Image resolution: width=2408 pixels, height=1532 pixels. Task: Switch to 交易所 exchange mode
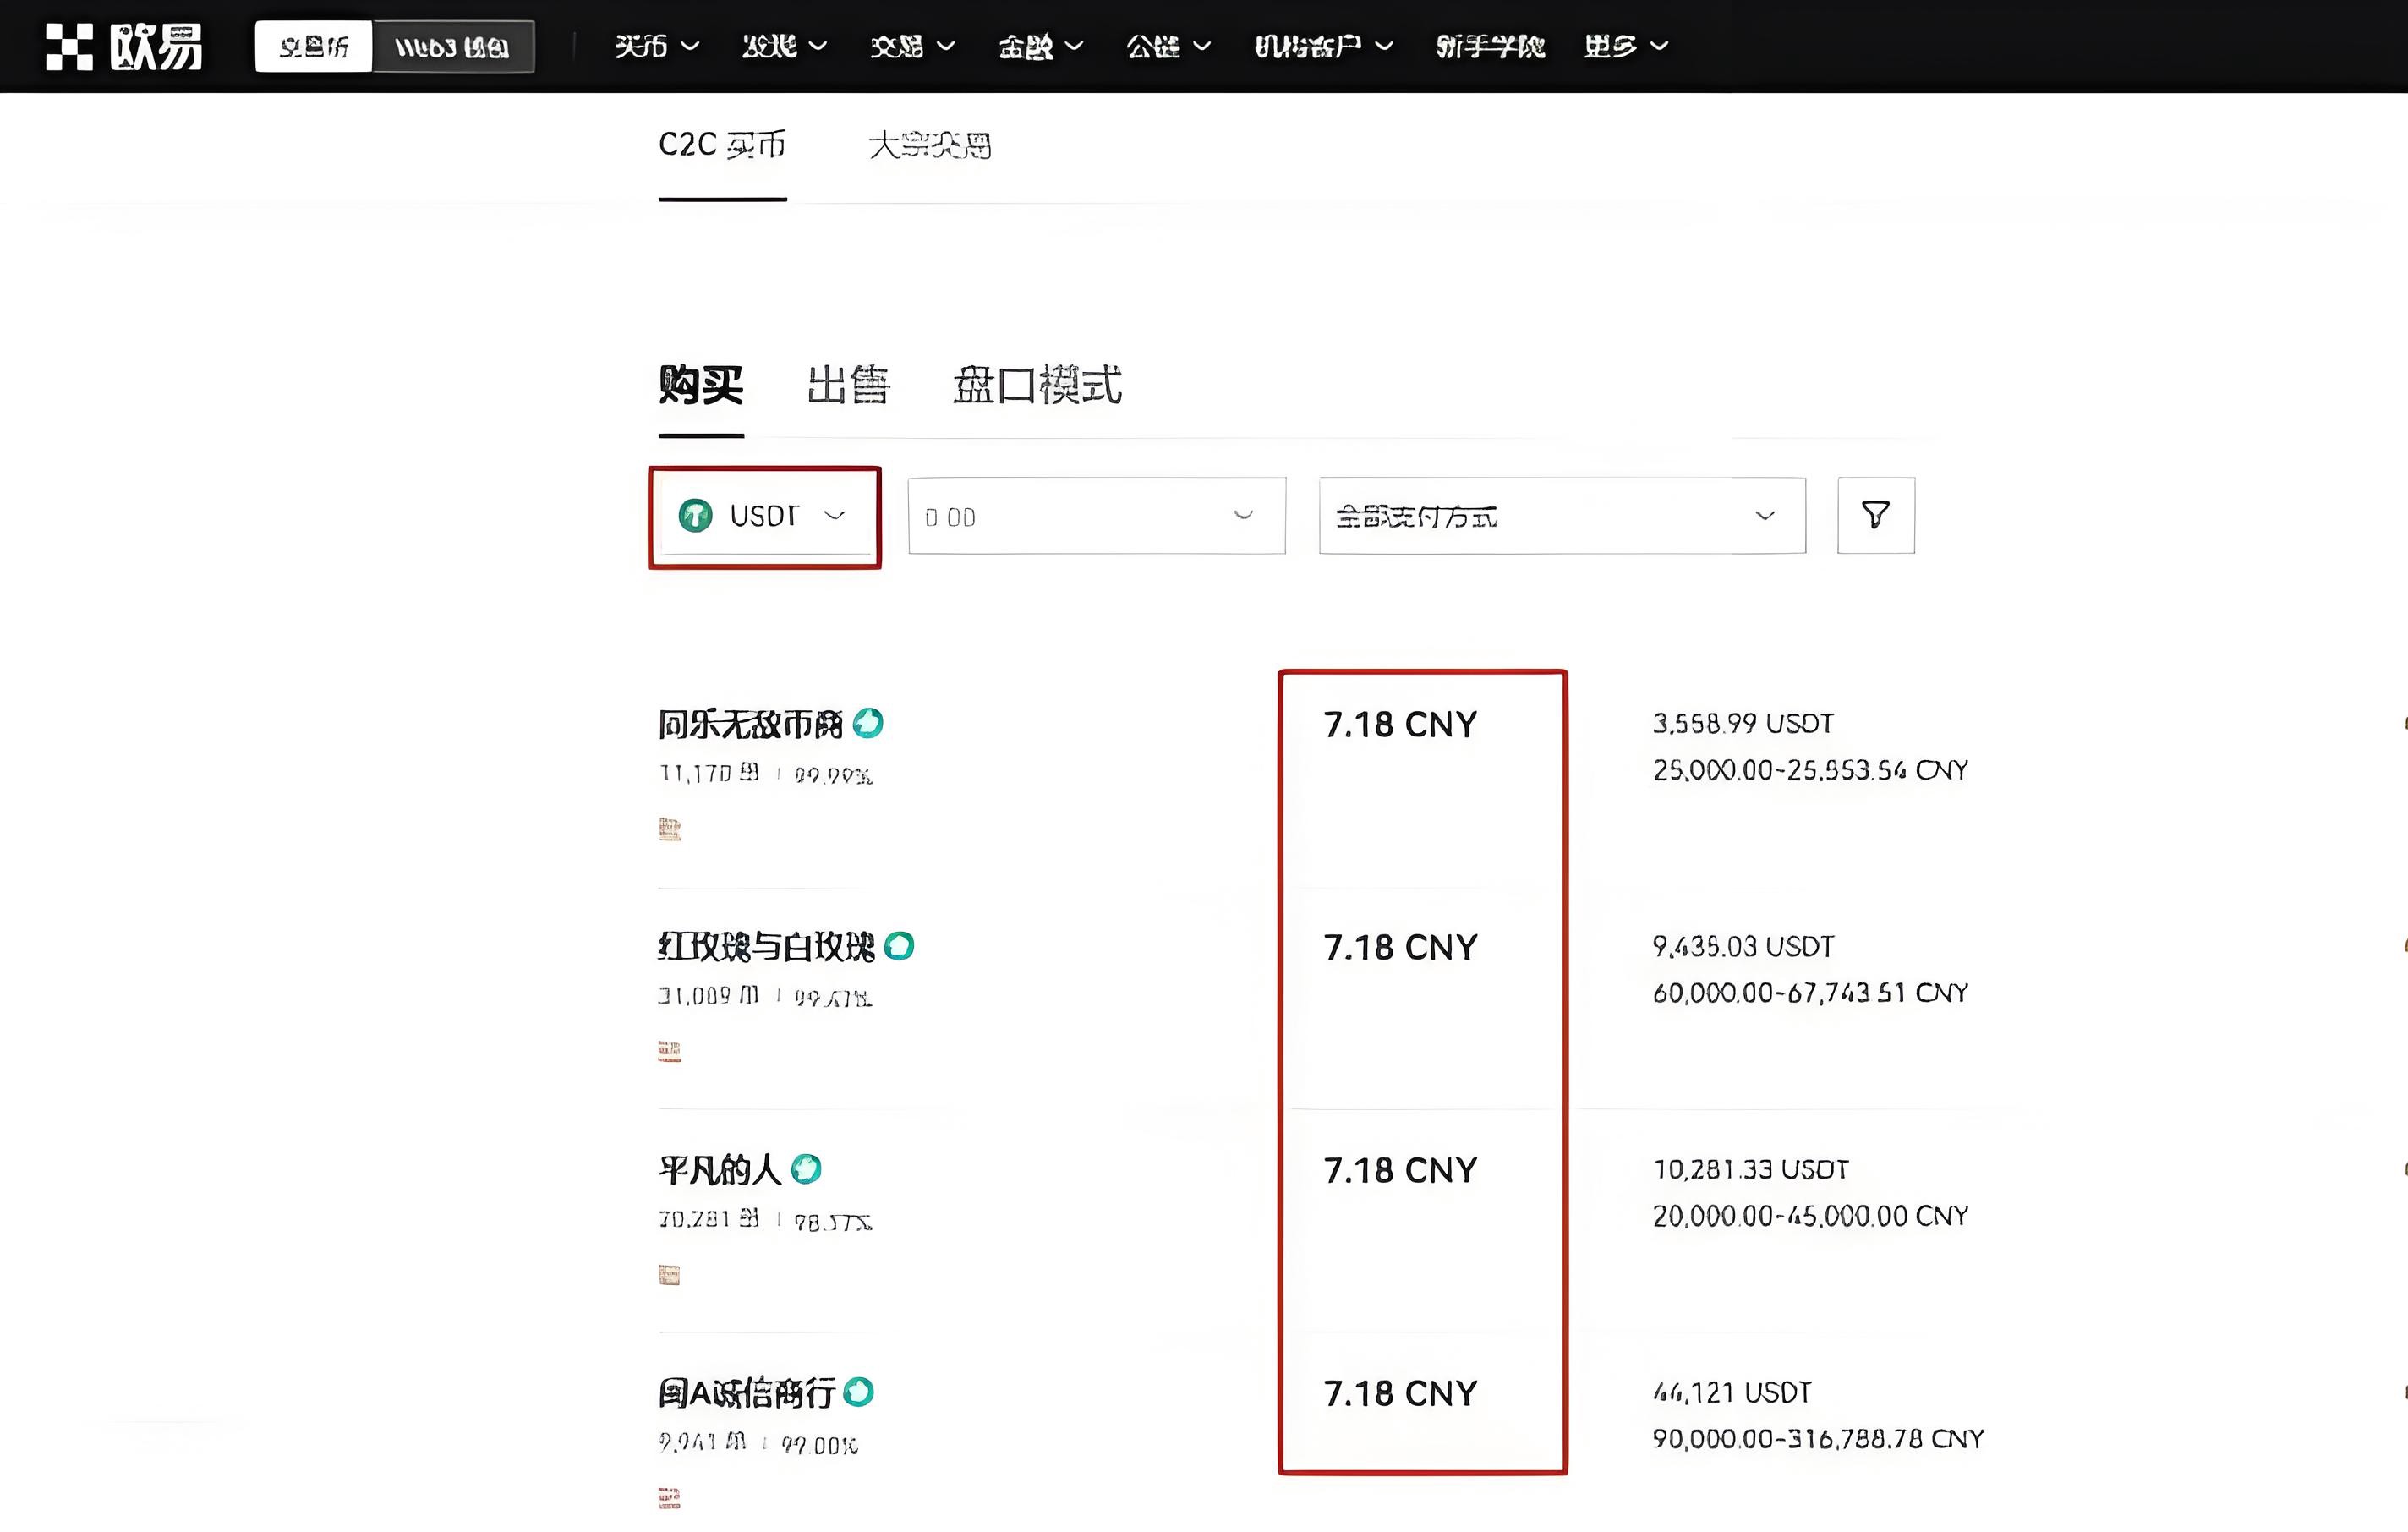(x=314, y=46)
